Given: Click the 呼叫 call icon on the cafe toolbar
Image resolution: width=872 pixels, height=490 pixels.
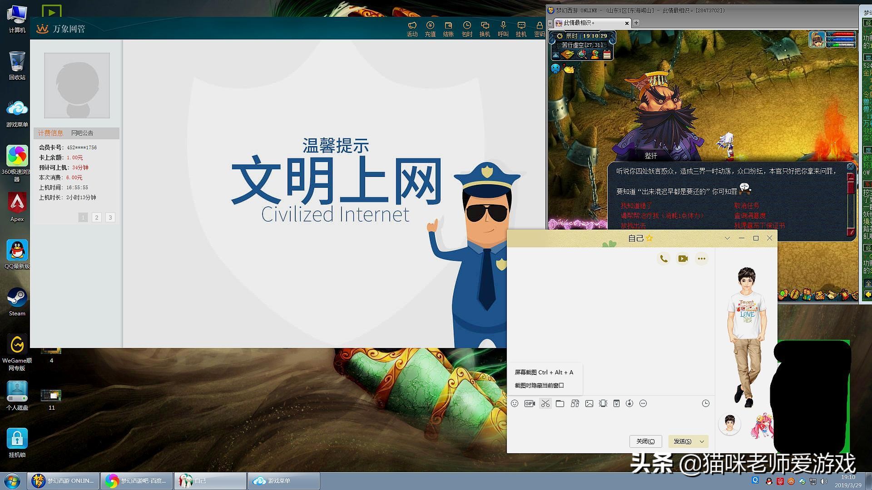Looking at the screenshot, I should click(x=503, y=28).
